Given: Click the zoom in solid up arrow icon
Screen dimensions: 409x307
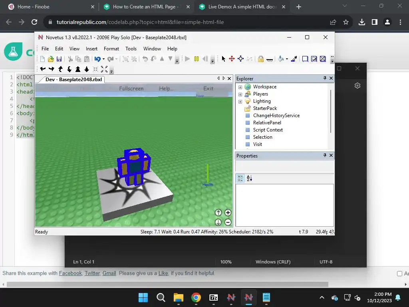Looking at the screenshot, I should [78, 69].
